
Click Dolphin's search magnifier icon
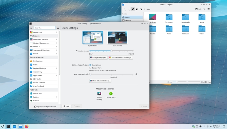205,9
